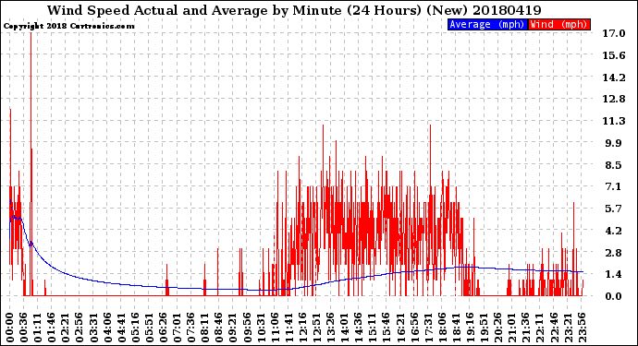Click the 23:56 time axis label
Viewport: 638px width, 346px height.
[x=581, y=328]
